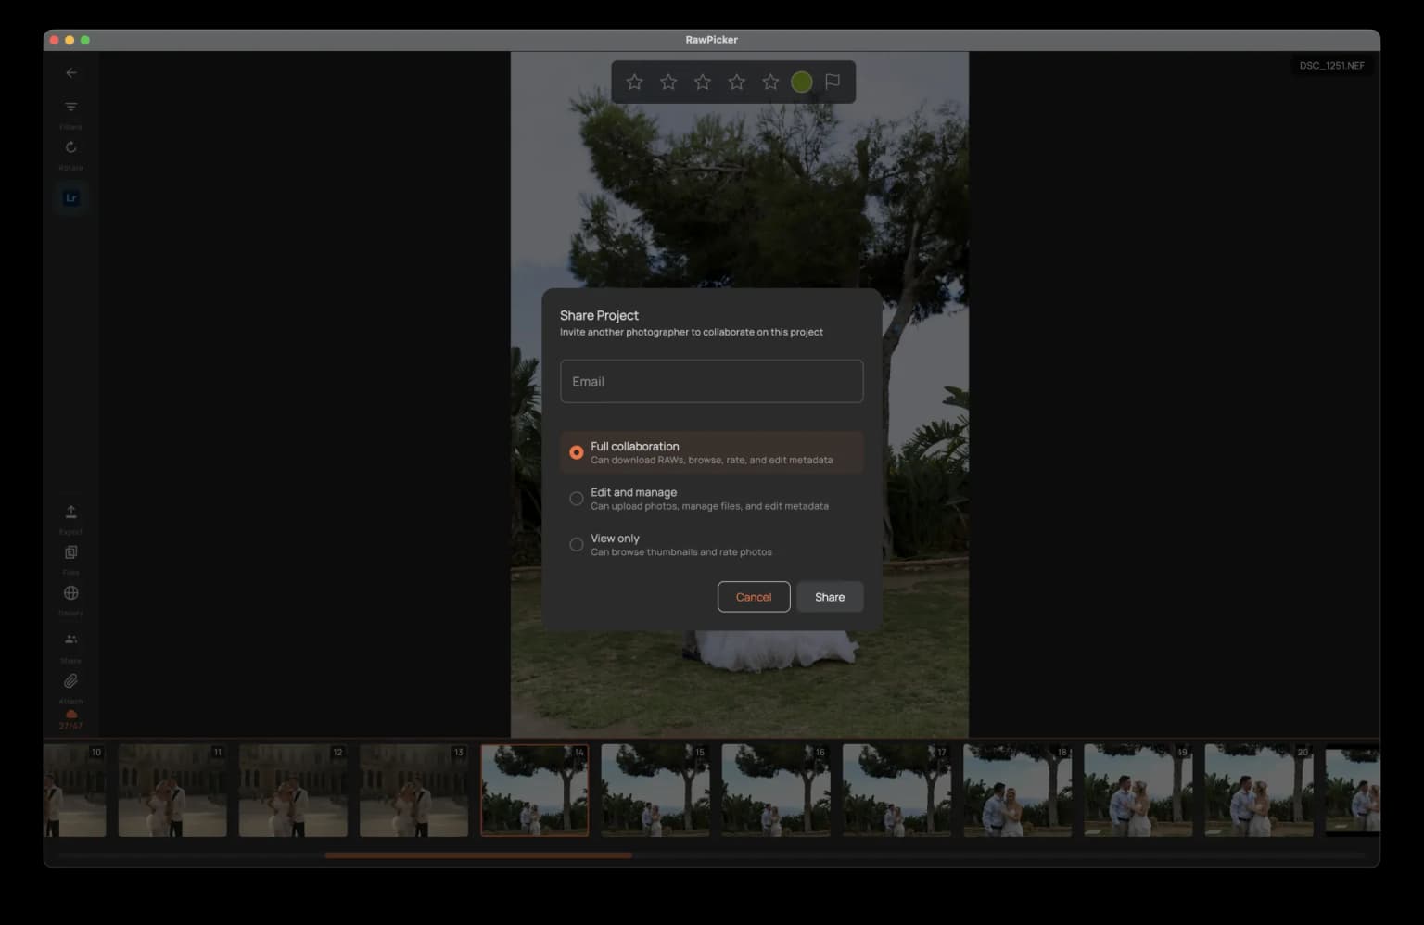1424x925 pixels.
Task: Click the Attach paperclip icon
Action: [71, 681]
